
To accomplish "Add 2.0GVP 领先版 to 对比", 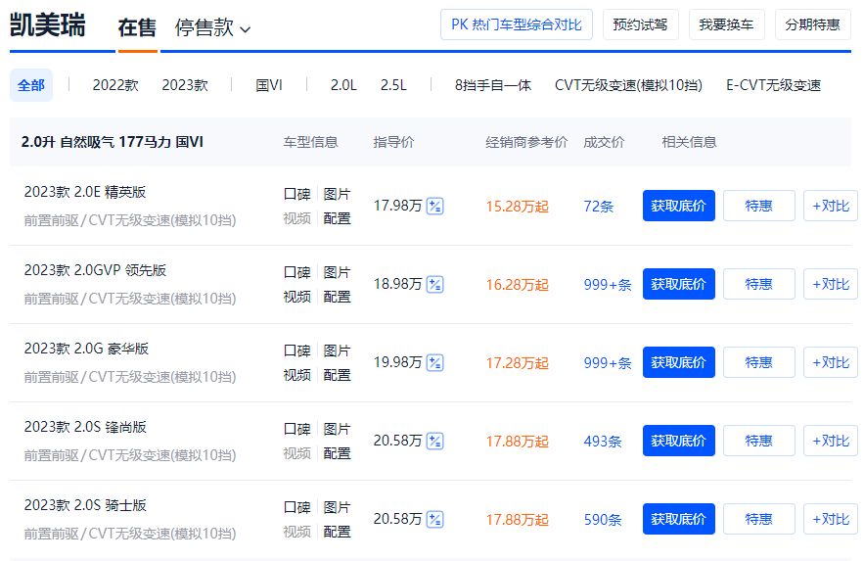I will (831, 284).
